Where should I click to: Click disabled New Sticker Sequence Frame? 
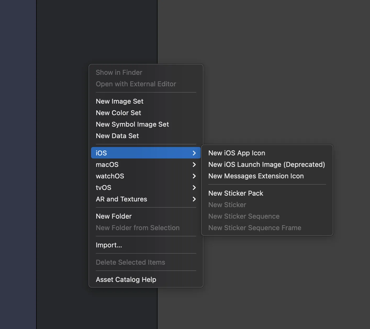point(267,228)
